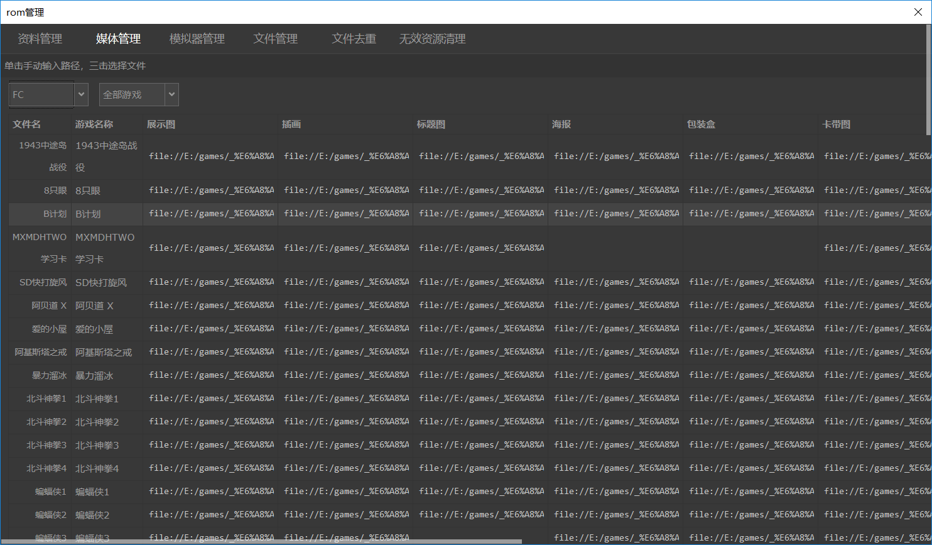Click empty 海报 cell for MXMDHTWO学习卡

click(615, 248)
